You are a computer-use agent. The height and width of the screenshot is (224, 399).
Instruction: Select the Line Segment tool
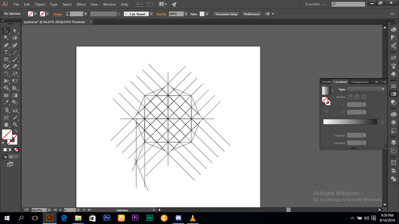click(15, 52)
